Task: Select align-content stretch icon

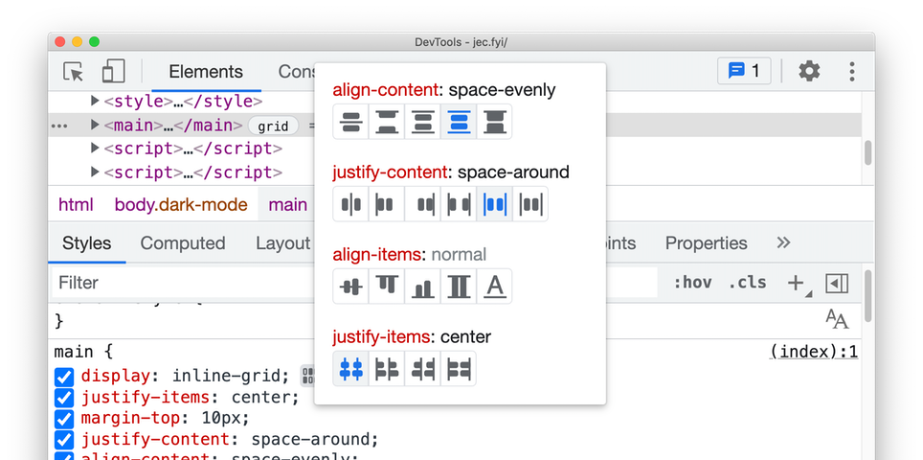Action: 494,122
